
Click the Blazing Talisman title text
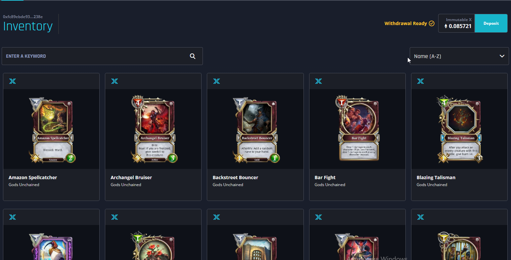tap(436, 178)
